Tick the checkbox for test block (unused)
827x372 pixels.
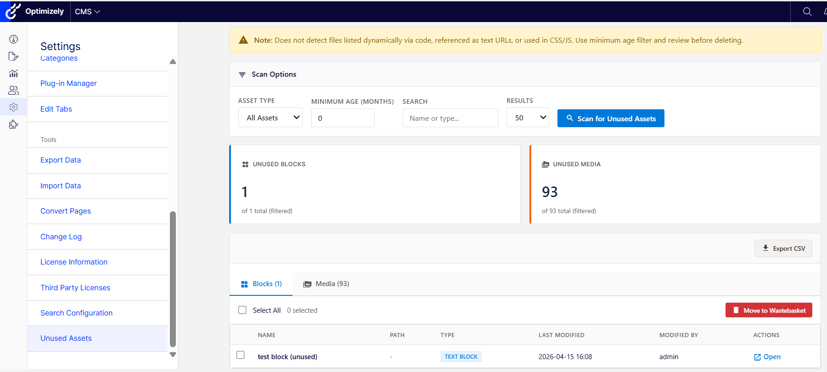[x=241, y=355]
